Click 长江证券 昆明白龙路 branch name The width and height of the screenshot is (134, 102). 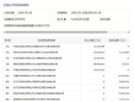coord(34,82)
